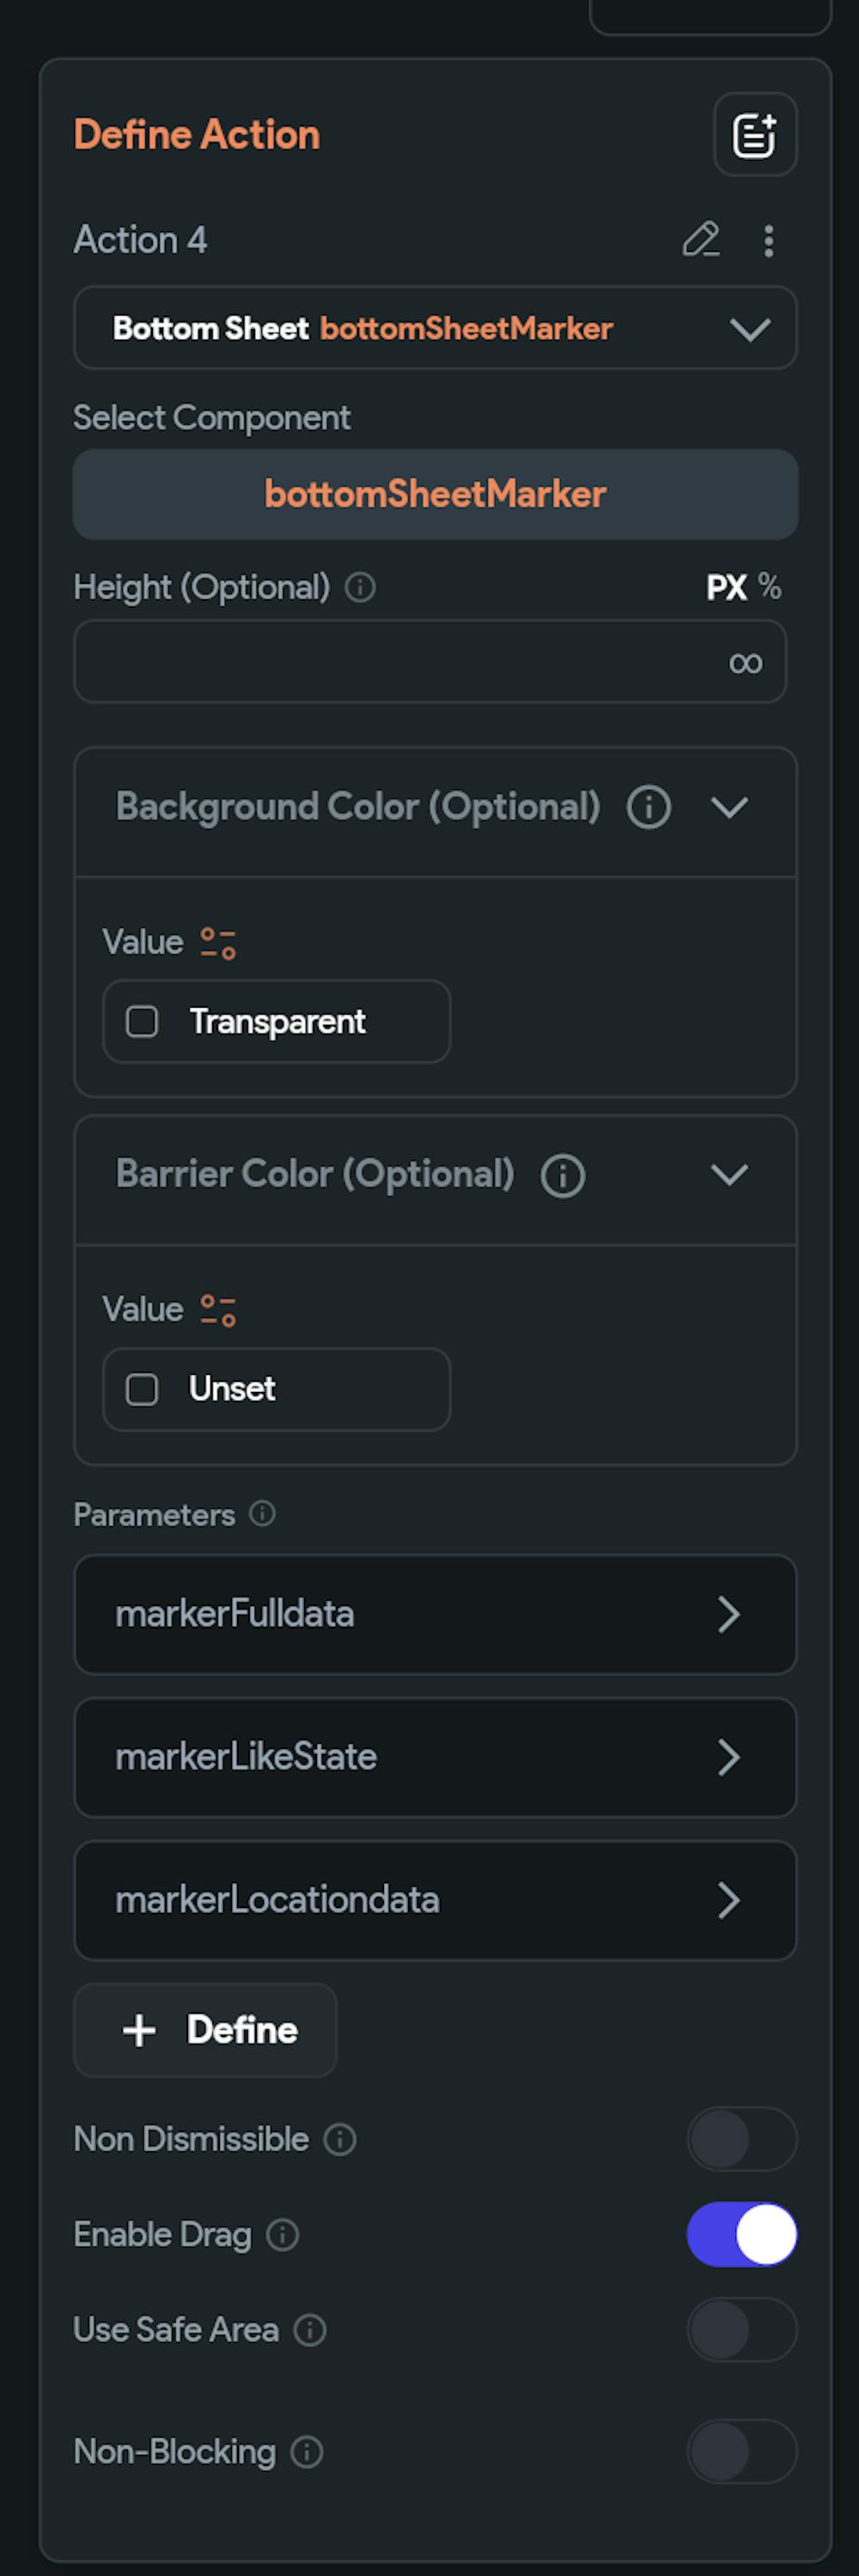This screenshot has width=859, height=2576.
Task: Disable the Enable Drag toggle
Action: pyautogui.click(x=741, y=2234)
